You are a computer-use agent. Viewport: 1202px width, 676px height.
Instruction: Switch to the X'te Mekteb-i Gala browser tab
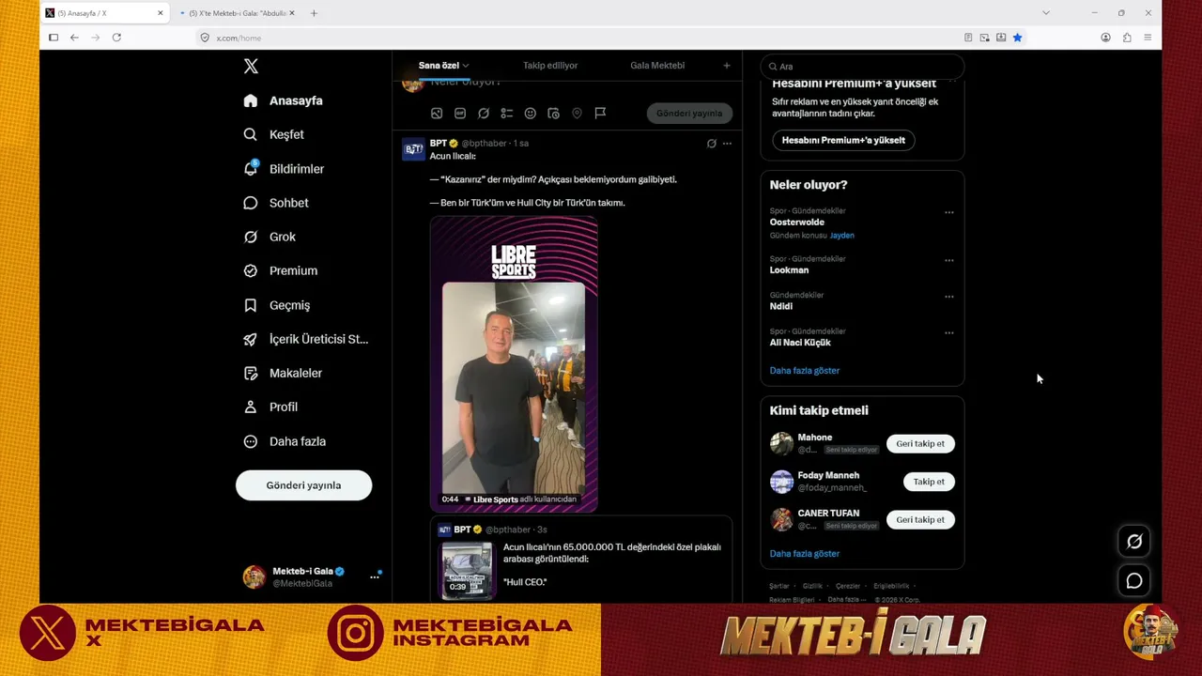[x=237, y=13]
